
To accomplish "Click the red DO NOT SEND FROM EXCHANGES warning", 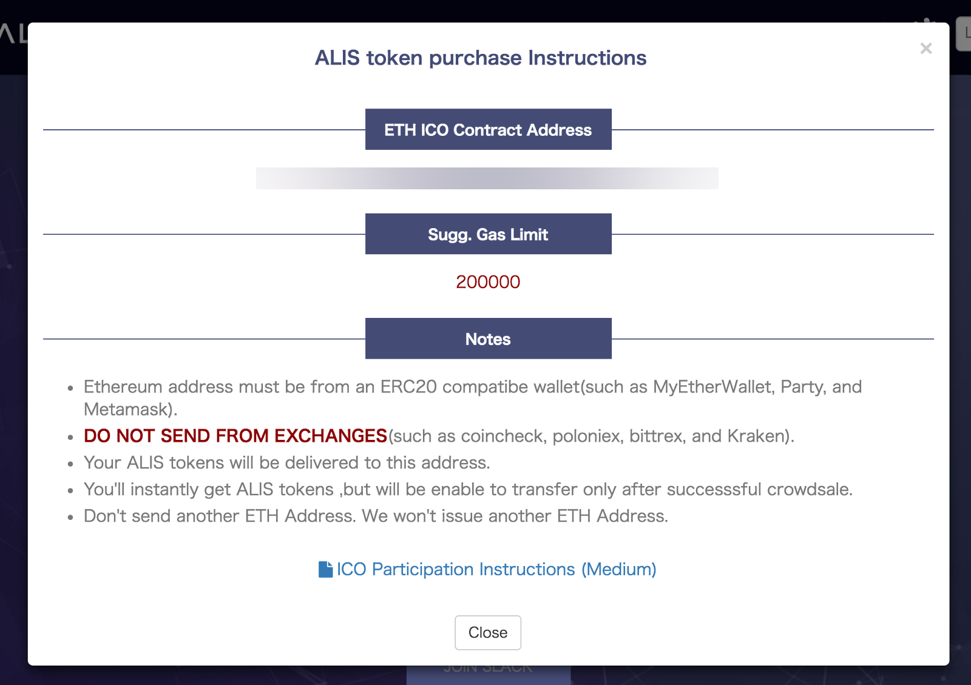I will pos(235,436).
